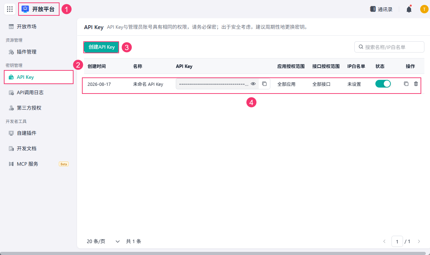The height and width of the screenshot is (255, 430).
Task: Focus the 搜索名称/IP白名单 search field
Action: 389,47
